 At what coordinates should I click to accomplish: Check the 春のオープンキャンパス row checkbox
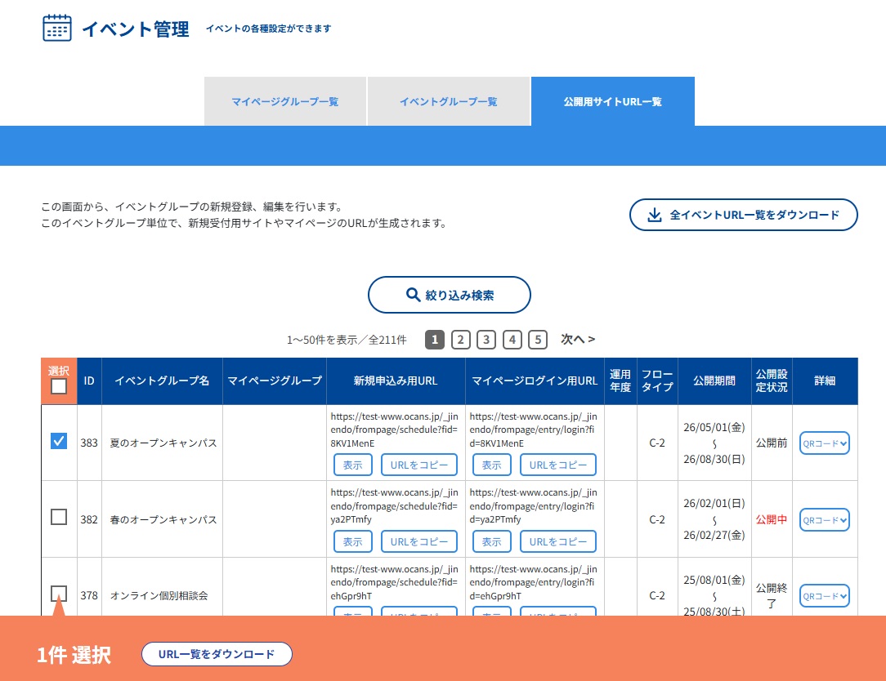pos(59,517)
